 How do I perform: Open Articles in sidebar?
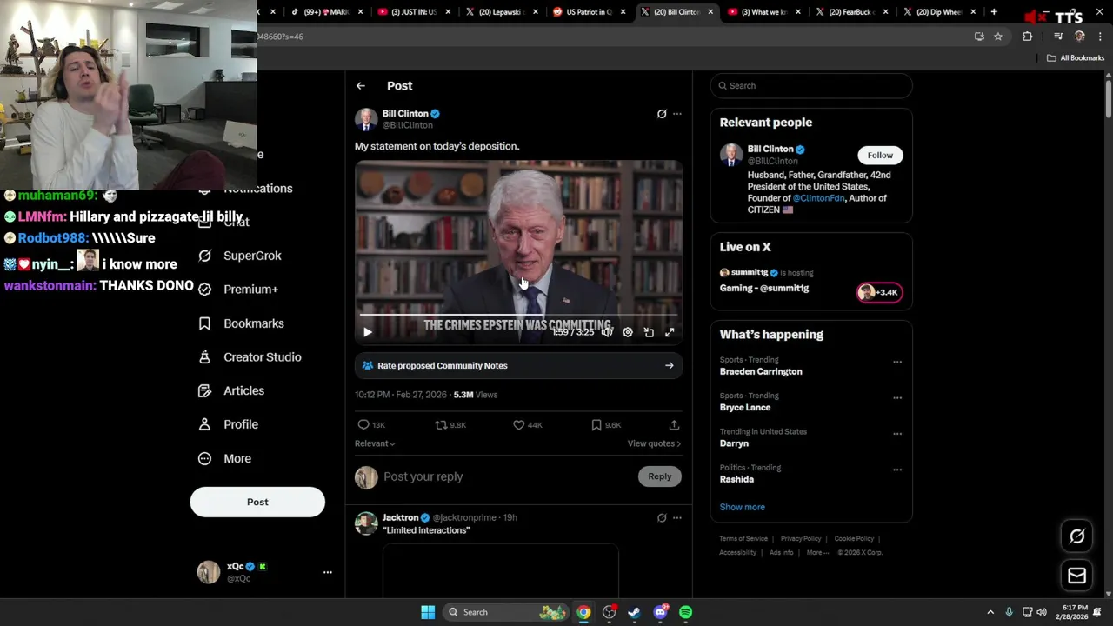pyautogui.click(x=231, y=391)
